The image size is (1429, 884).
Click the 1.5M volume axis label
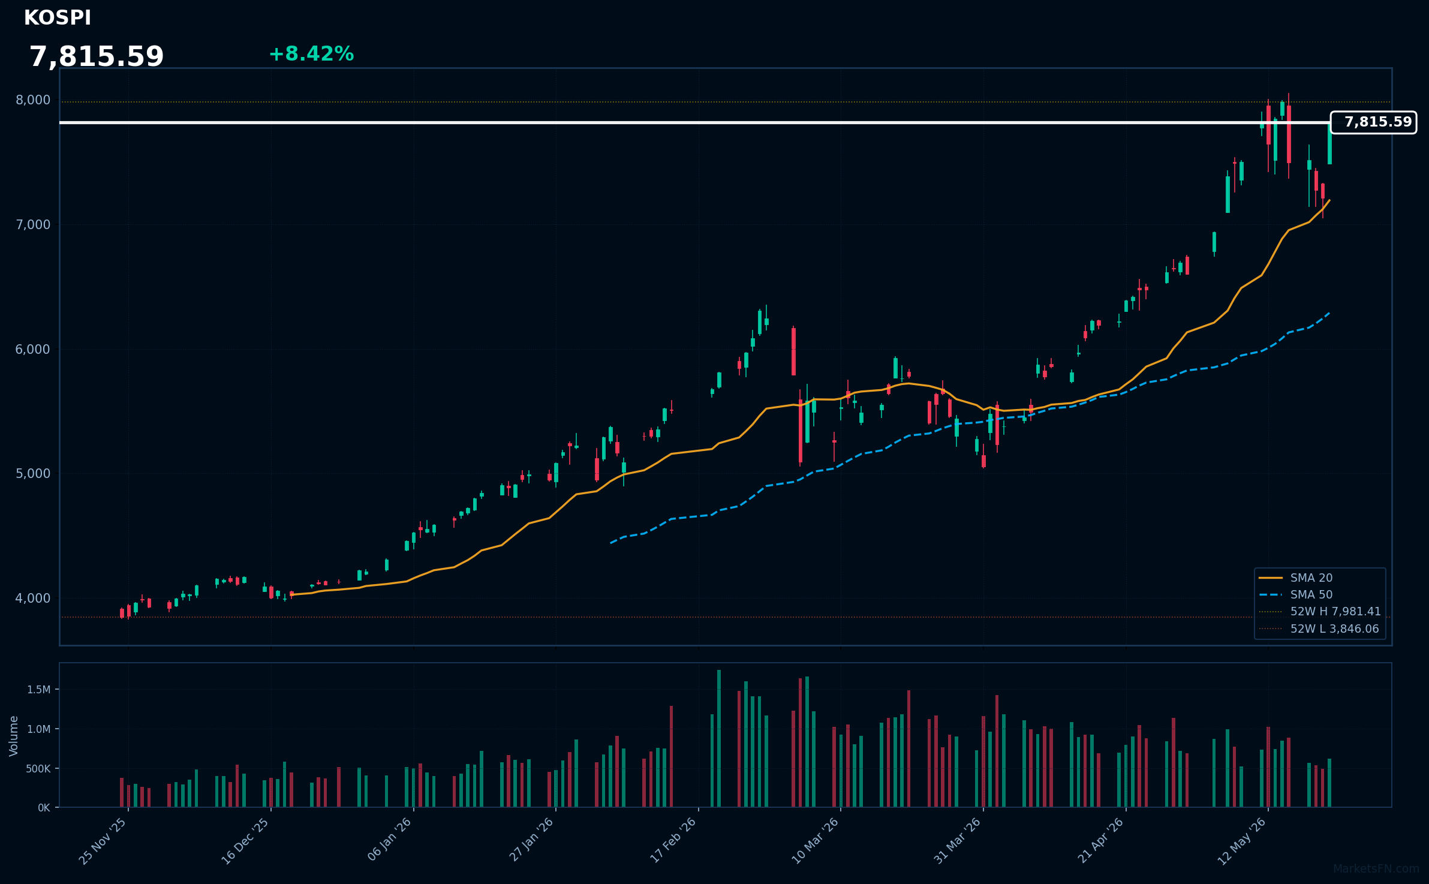(x=39, y=690)
